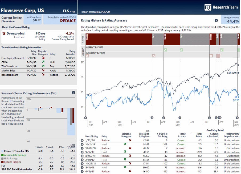Click the upgrade arrow in the 8/10/18 row
The height and width of the screenshot is (174, 241).
tap(125, 167)
